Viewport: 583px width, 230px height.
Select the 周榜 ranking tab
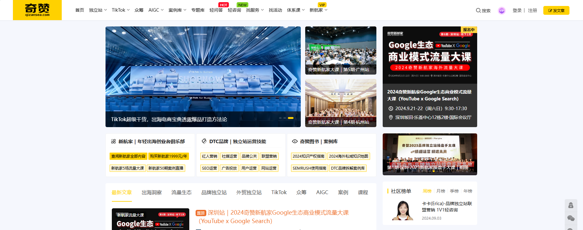pyautogui.click(x=427, y=191)
